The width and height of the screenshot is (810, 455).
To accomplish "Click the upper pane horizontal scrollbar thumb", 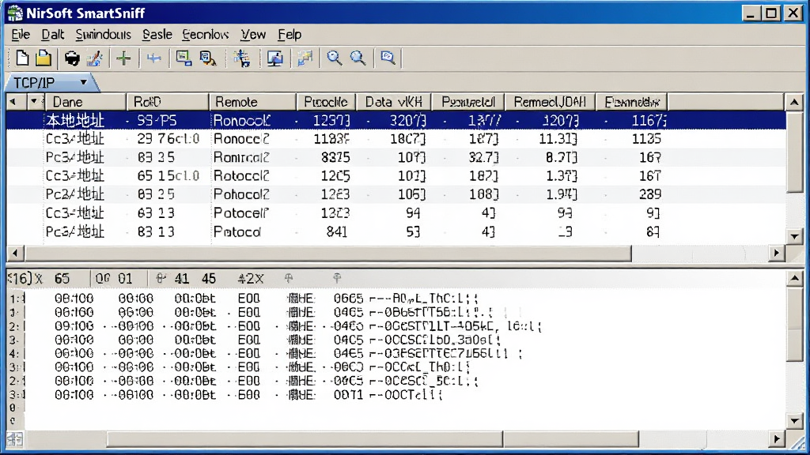I will coord(328,253).
